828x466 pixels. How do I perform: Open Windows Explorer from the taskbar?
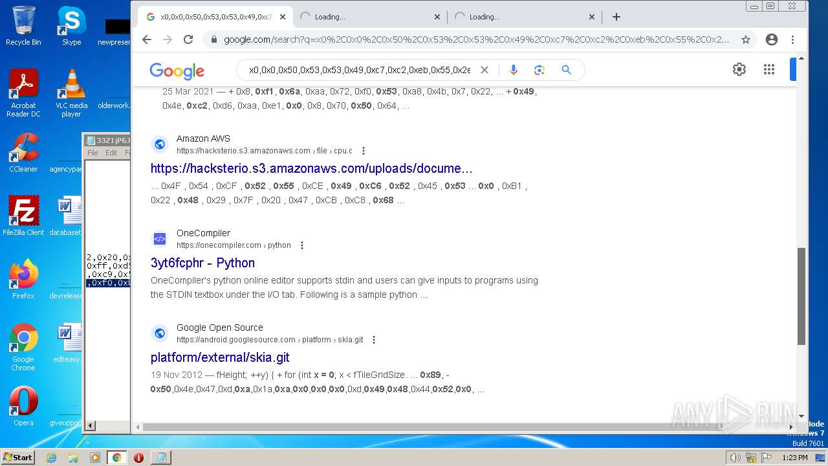73,458
